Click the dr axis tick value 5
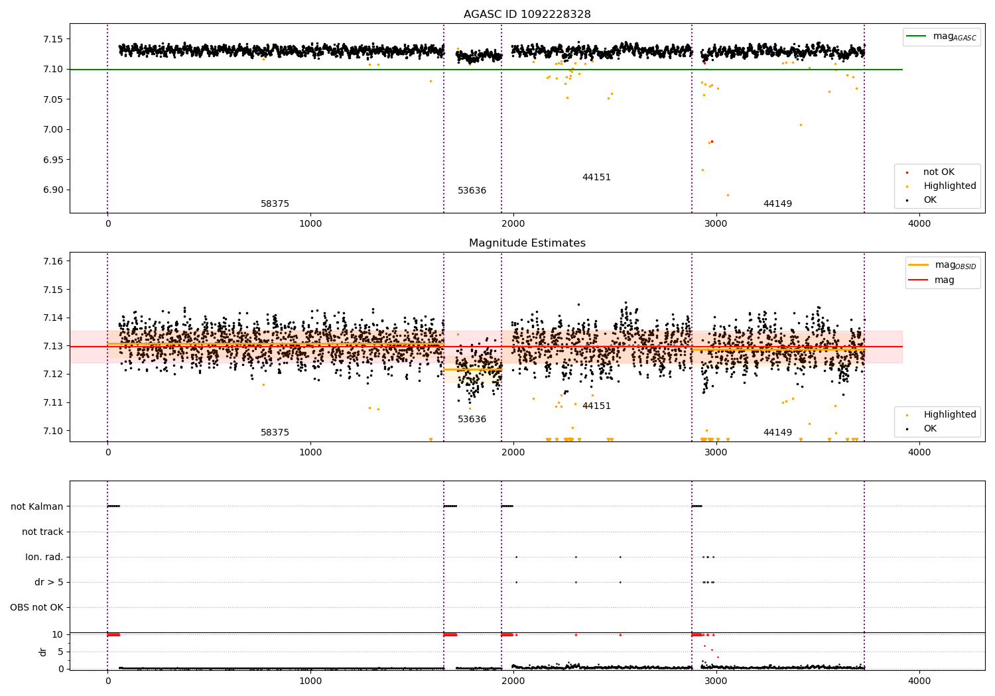This screenshot has width=995, height=696. tap(61, 652)
